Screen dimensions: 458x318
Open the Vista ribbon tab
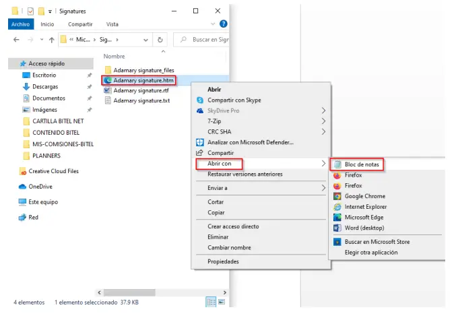(112, 24)
